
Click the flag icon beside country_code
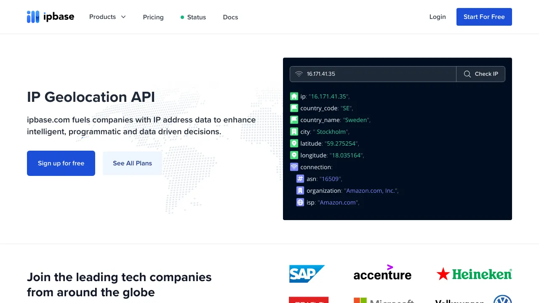[294, 108]
